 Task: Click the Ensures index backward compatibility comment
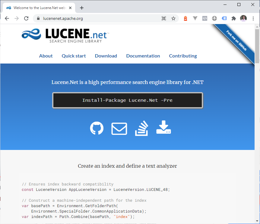tap(68, 184)
